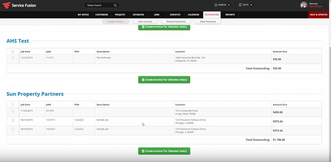The height and width of the screenshot is (162, 331).
Task: Open the Calendar menu
Action: click(x=193, y=15)
